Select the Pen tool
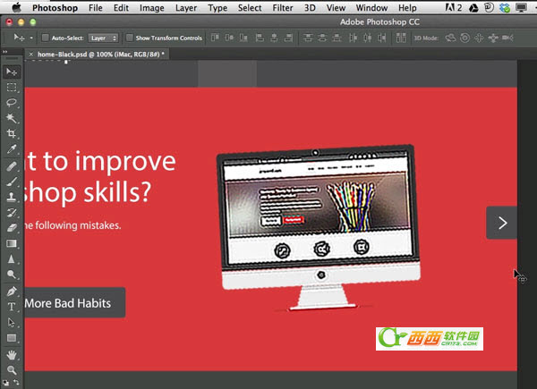The width and height of the screenshot is (537, 389). [x=12, y=292]
